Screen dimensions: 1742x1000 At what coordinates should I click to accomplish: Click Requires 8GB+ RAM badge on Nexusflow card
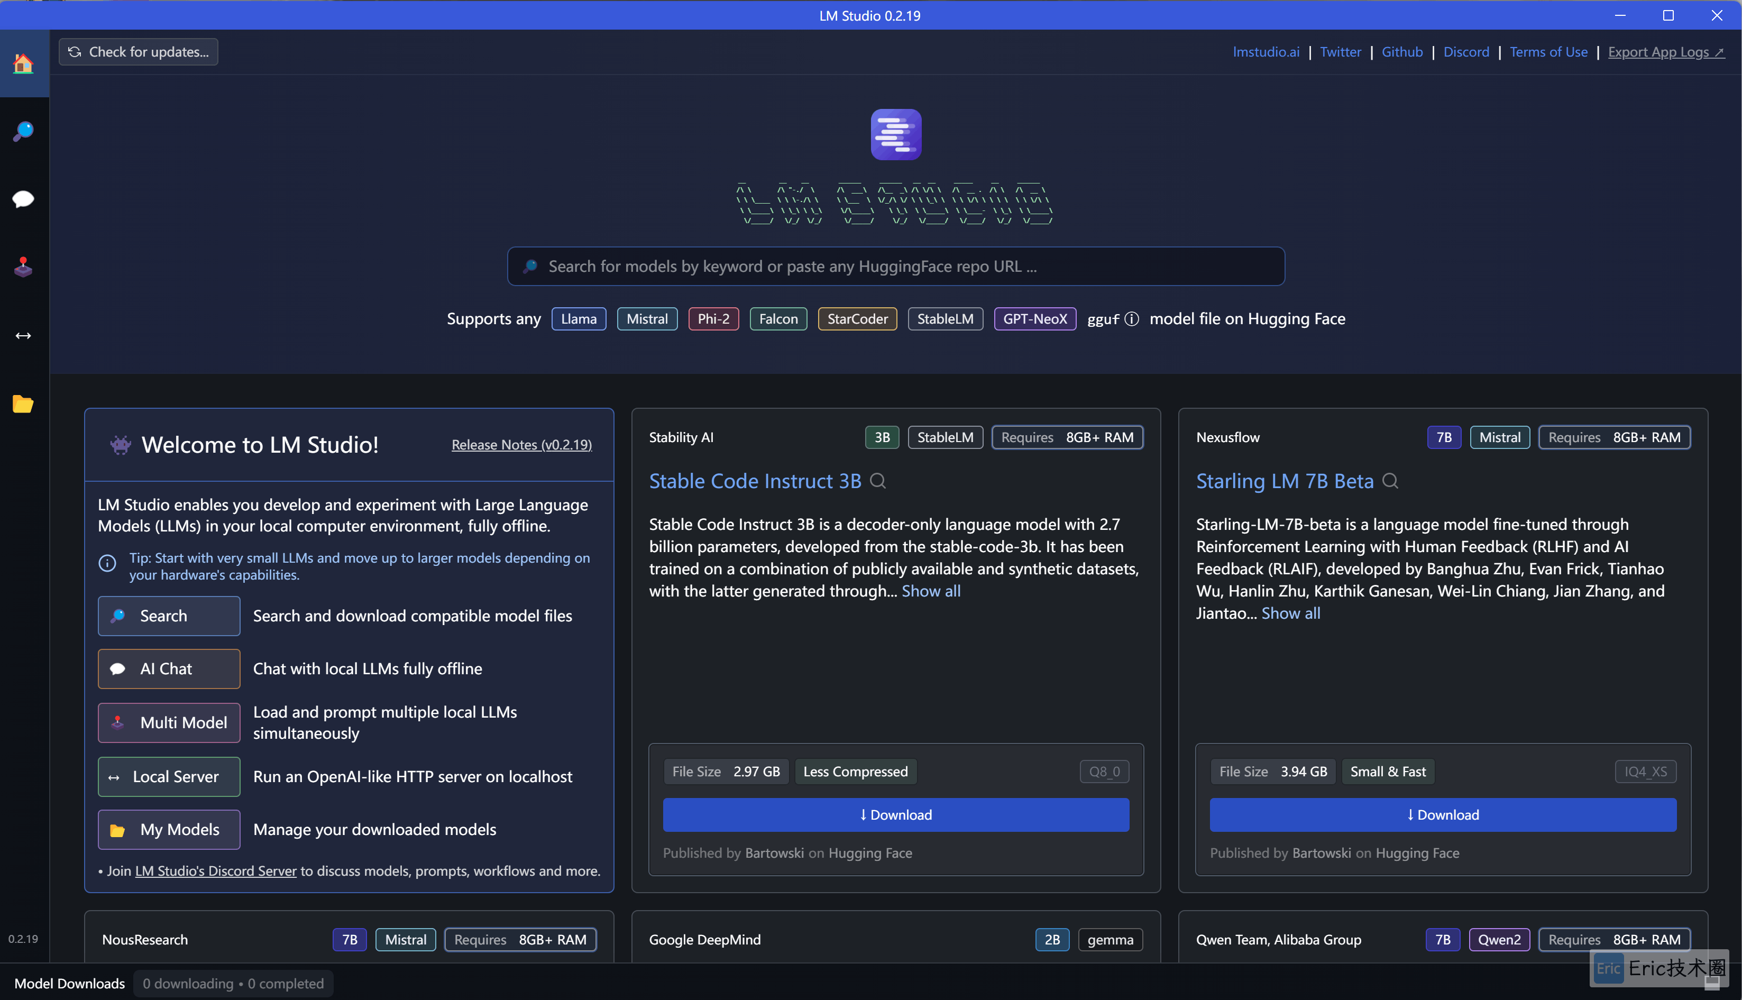(1615, 437)
